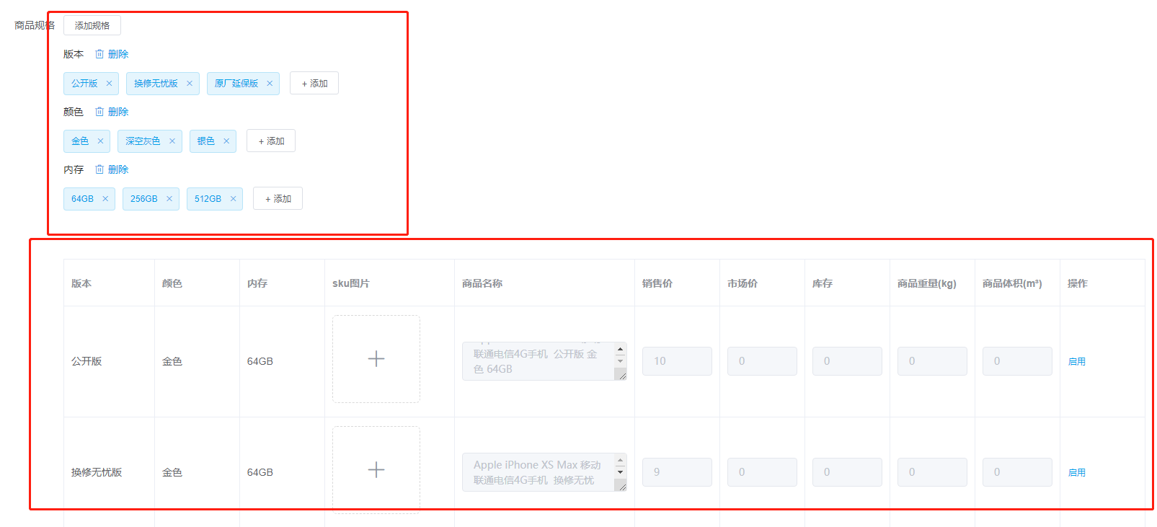Upload sku image for 换修无忧版 row
The height and width of the screenshot is (527, 1157).
[x=376, y=470]
